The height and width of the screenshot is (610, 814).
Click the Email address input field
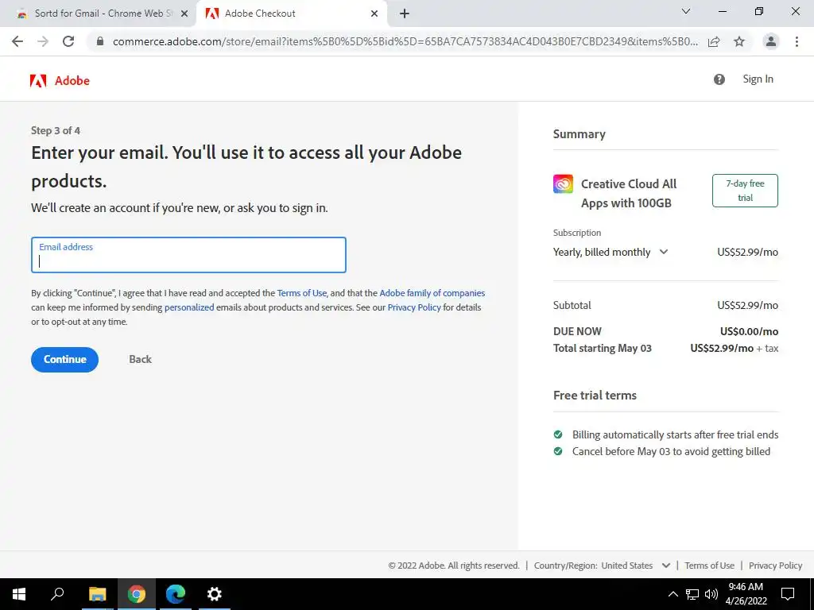pyautogui.click(x=188, y=255)
